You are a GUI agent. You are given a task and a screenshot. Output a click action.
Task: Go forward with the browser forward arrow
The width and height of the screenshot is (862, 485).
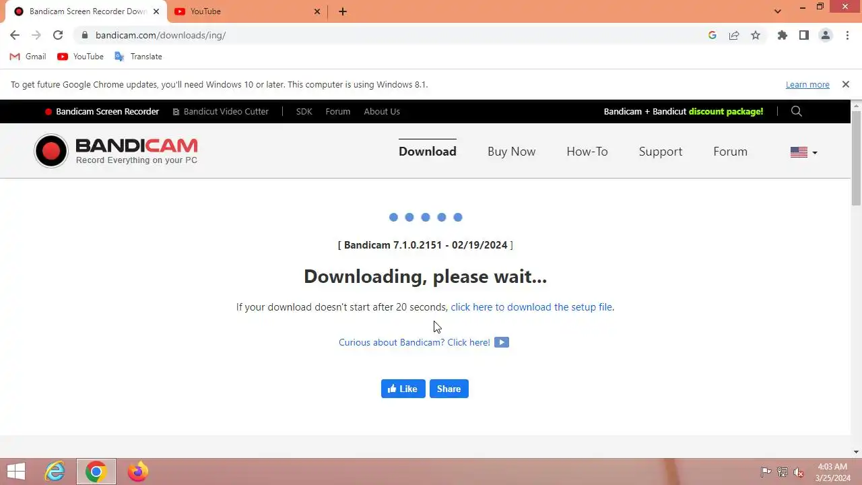click(x=36, y=35)
